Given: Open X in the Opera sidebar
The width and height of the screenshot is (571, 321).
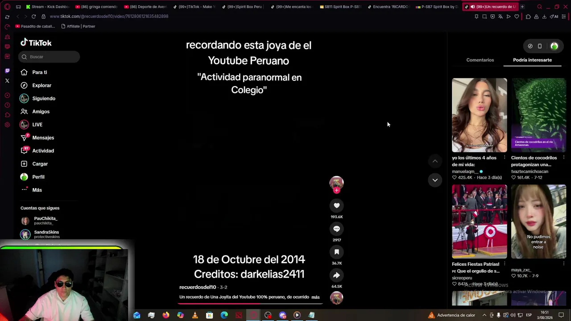Looking at the screenshot, I should pyautogui.click(x=7, y=81).
